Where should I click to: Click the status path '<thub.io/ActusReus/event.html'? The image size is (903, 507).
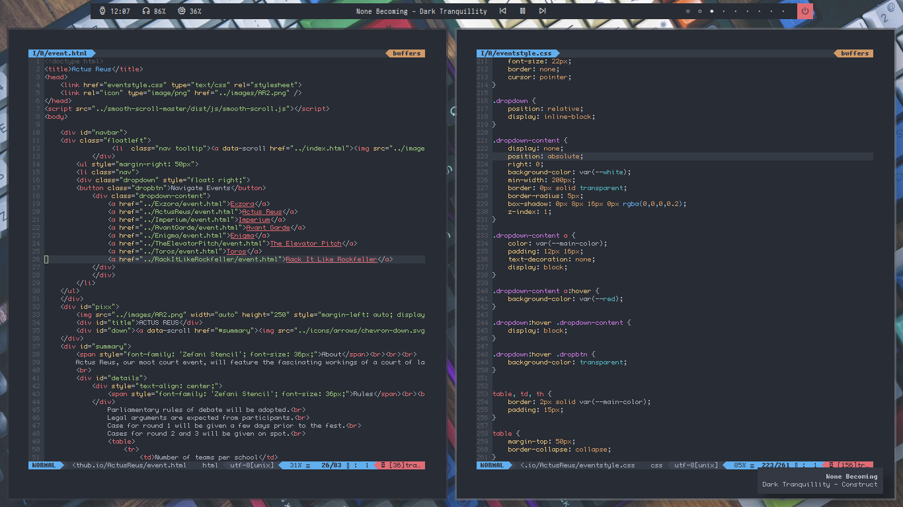[x=129, y=465]
